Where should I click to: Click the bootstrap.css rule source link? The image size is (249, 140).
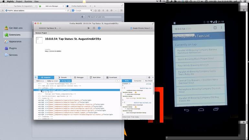[x=146, y=88]
